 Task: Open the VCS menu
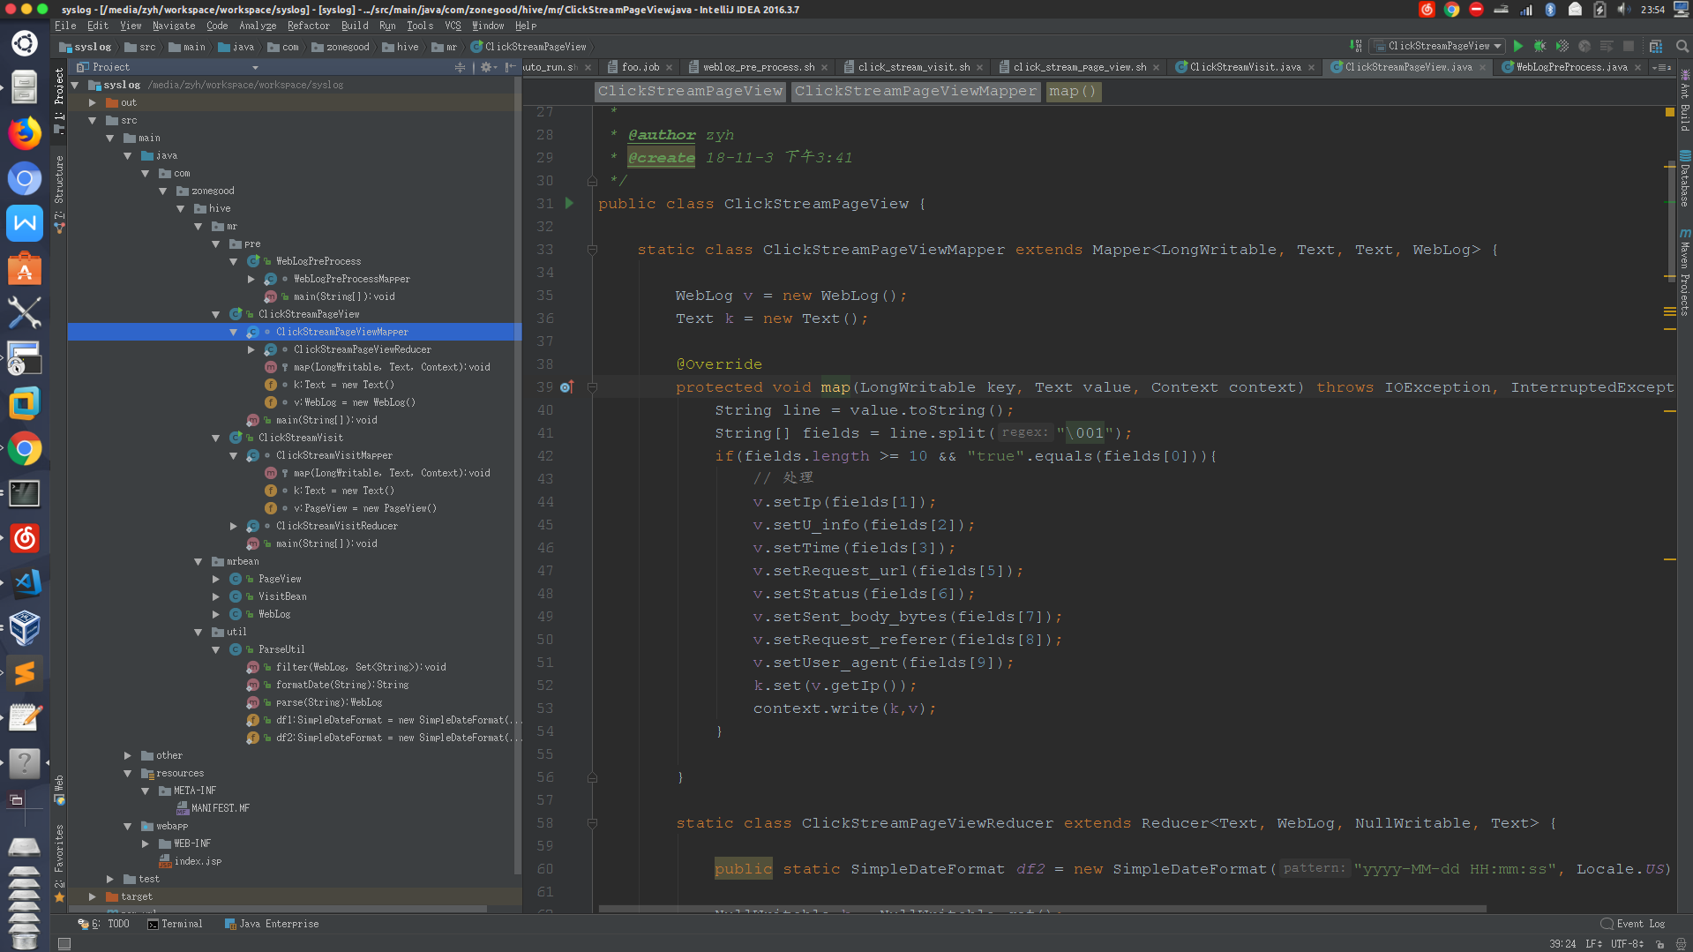(453, 26)
